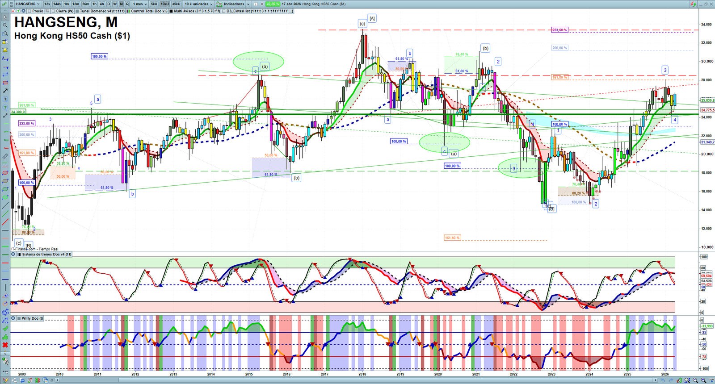Open the HANGSENG instrument dropdown
This screenshot has width=715, height=384.
tap(27, 4)
